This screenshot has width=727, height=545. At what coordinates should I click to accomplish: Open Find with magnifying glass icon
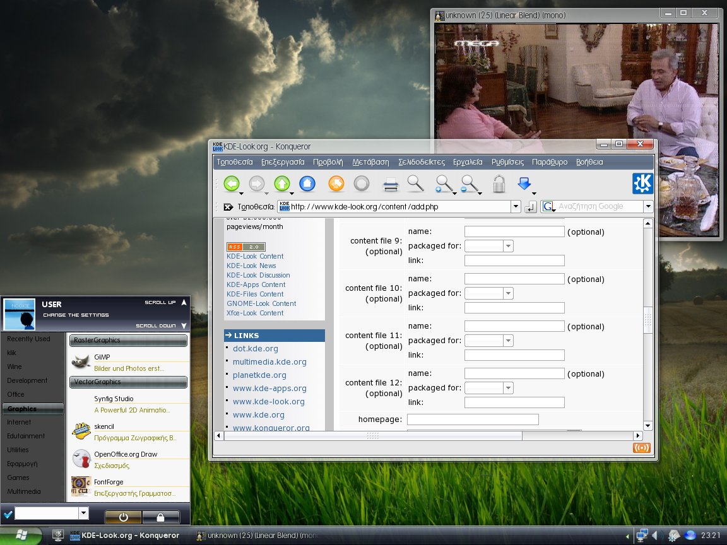[415, 184]
